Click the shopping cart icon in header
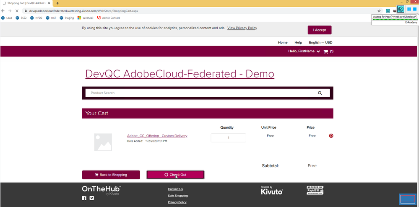419x207 pixels. coord(326,52)
